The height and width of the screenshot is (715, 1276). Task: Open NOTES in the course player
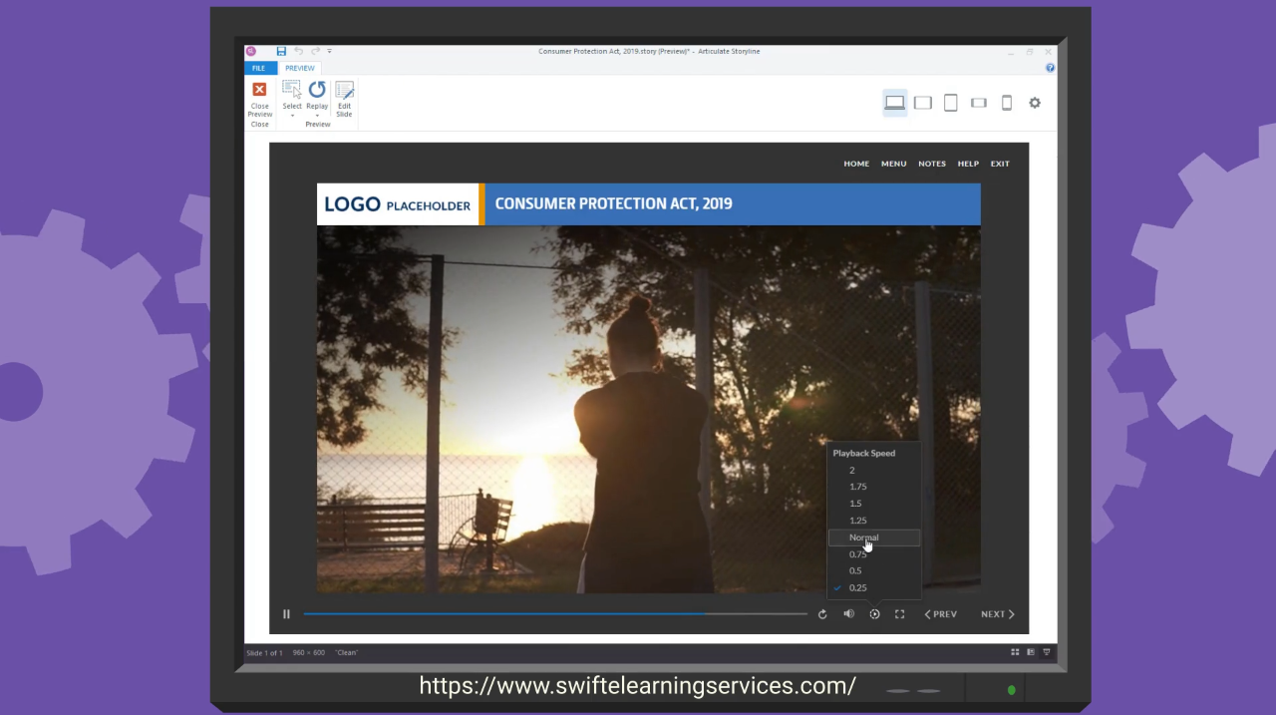[932, 164]
